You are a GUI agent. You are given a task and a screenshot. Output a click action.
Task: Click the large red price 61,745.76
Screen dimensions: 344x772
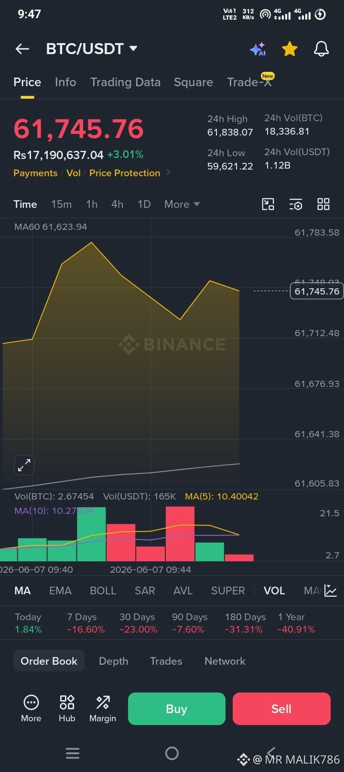[x=78, y=129]
